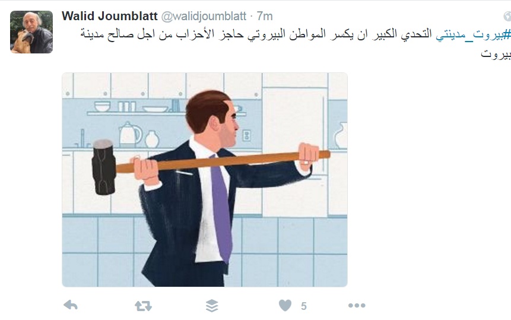Open the #بيروت_مدينتي hashtag
The image size is (511, 320).
coord(473,34)
